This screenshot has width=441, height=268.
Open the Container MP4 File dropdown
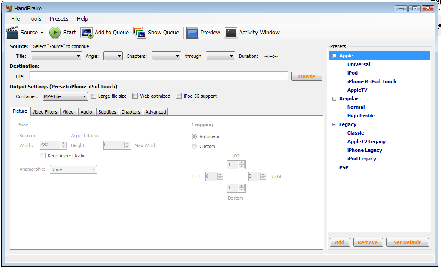(x=65, y=96)
